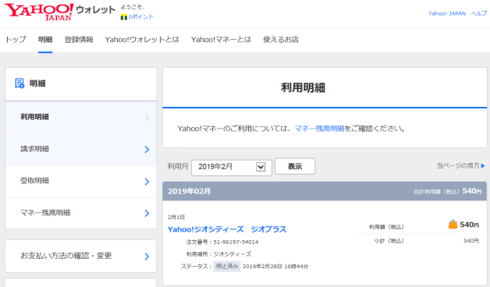The width and height of the screenshot is (490, 287).
Task: Click chevron on the マネー残高明細 row
Action: [x=147, y=213]
